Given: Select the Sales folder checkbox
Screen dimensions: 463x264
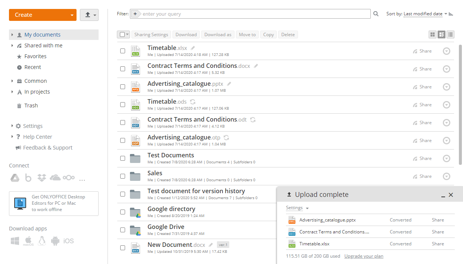Looking at the screenshot, I should (122, 176).
